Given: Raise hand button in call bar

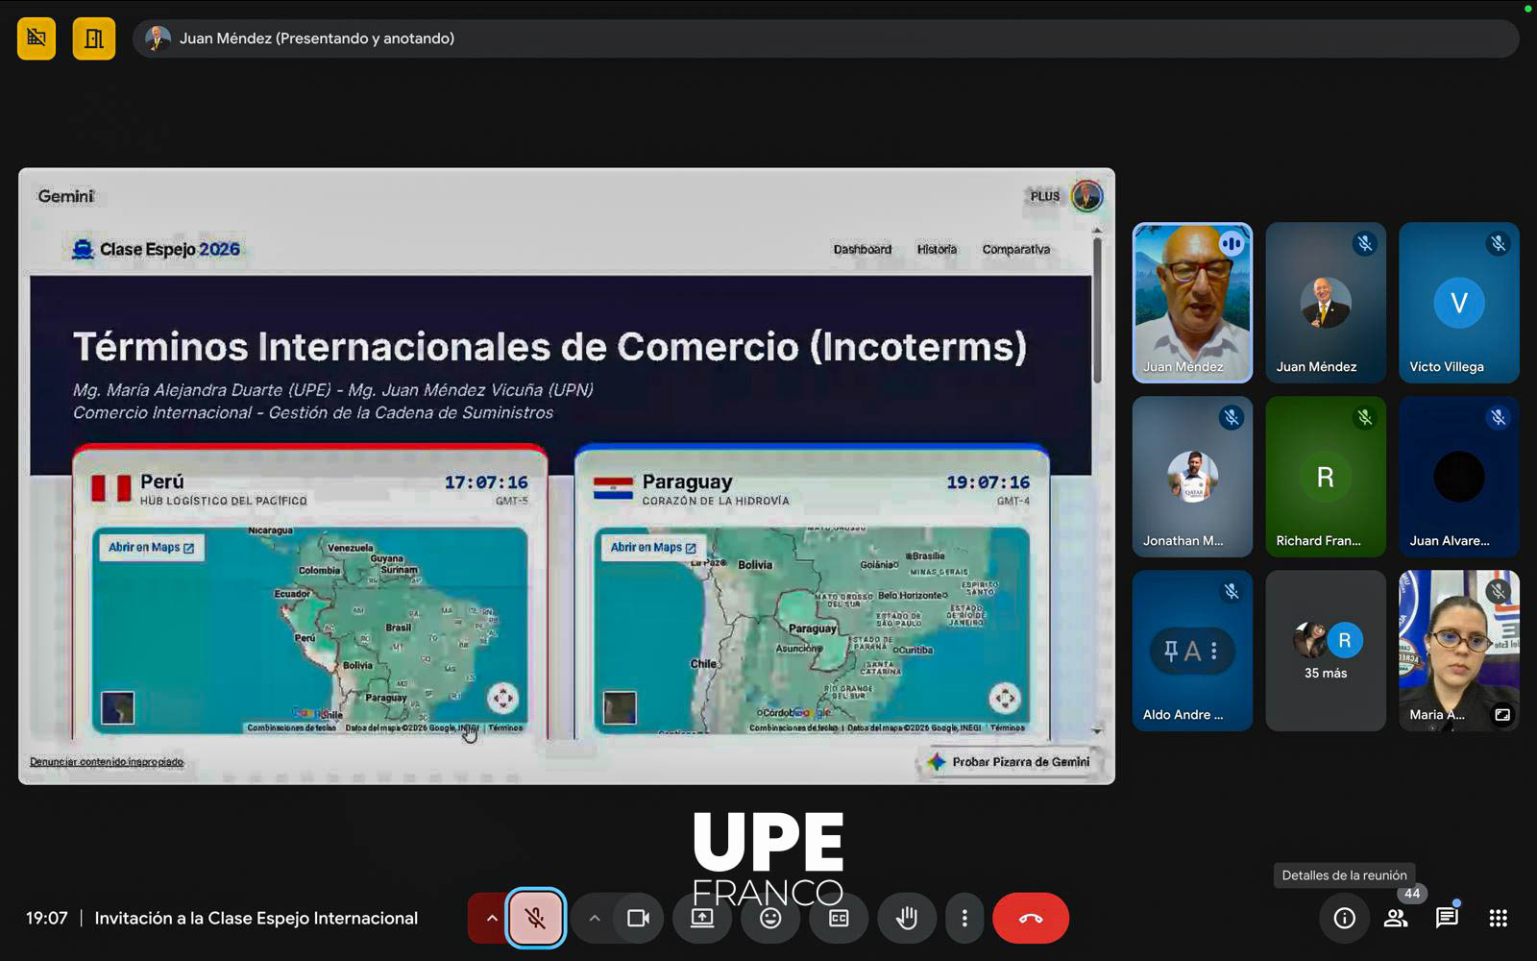Looking at the screenshot, I should point(906,919).
